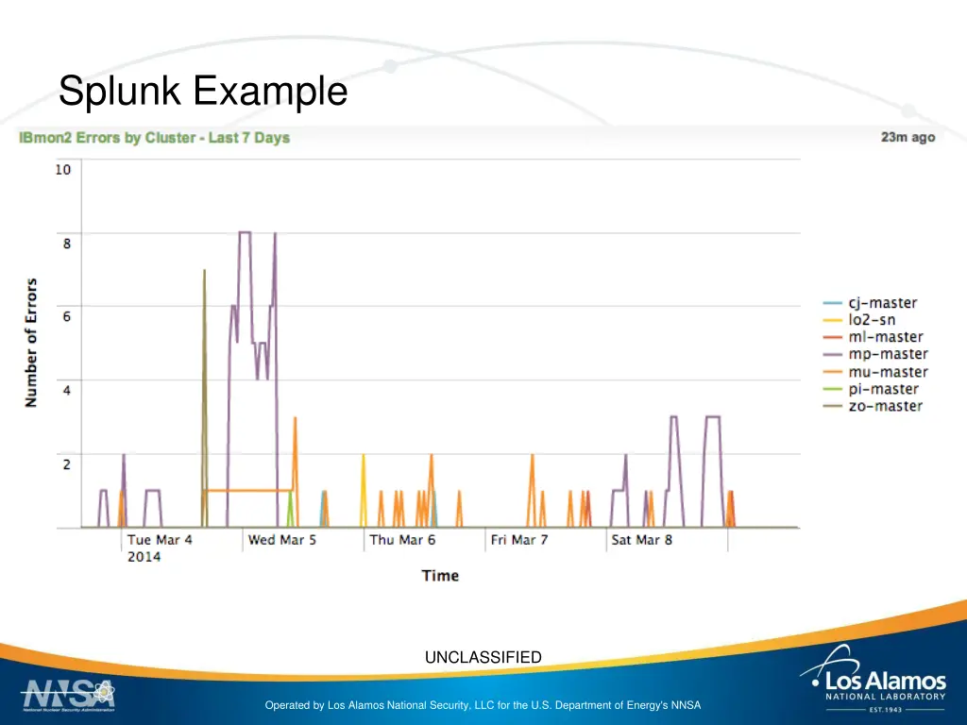Viewport: 967px width, 725px height.
Task: Click the Wed Mar 5 axis label
Action: point(281,540)
